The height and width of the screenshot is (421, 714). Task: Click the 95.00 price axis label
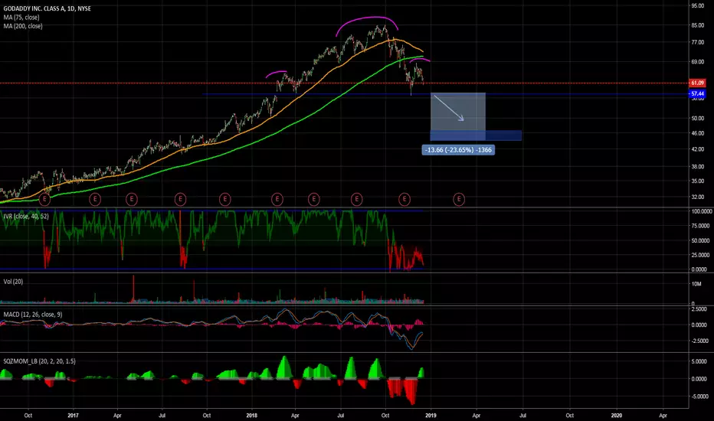point(698,6)
